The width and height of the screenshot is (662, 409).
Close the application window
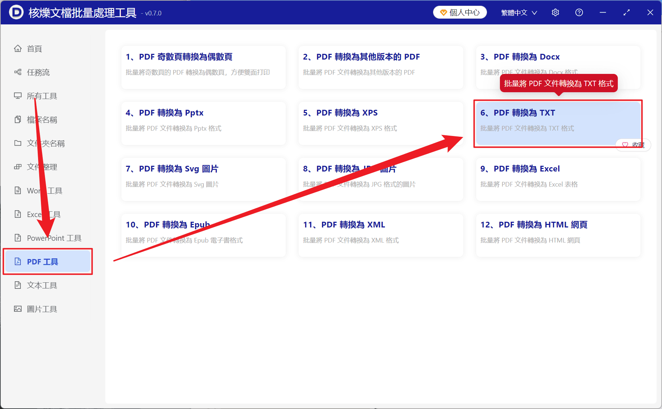click(650, 13)
